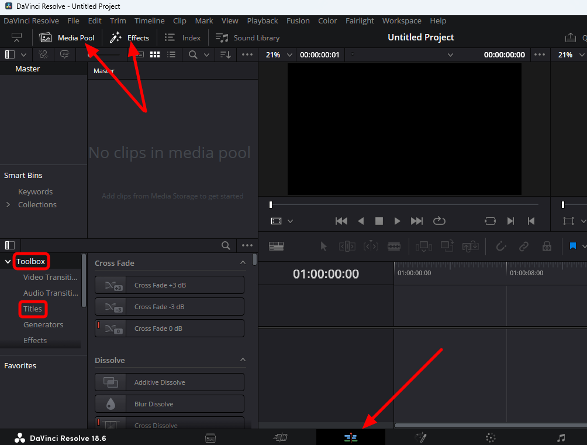This screenshot has height=445, width=587.
Task: Select Generators in Toolbox
Action: [43, 324]
